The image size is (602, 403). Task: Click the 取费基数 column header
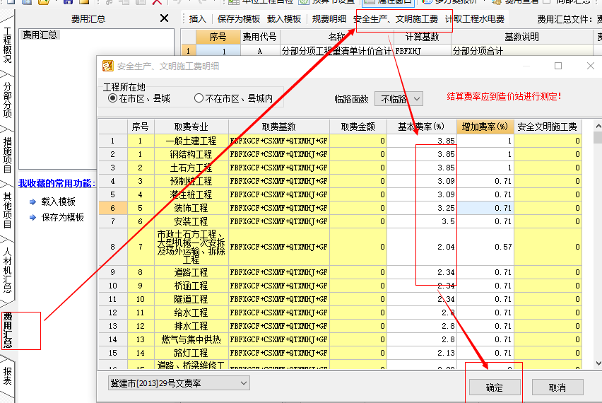[x=278, y=127]
